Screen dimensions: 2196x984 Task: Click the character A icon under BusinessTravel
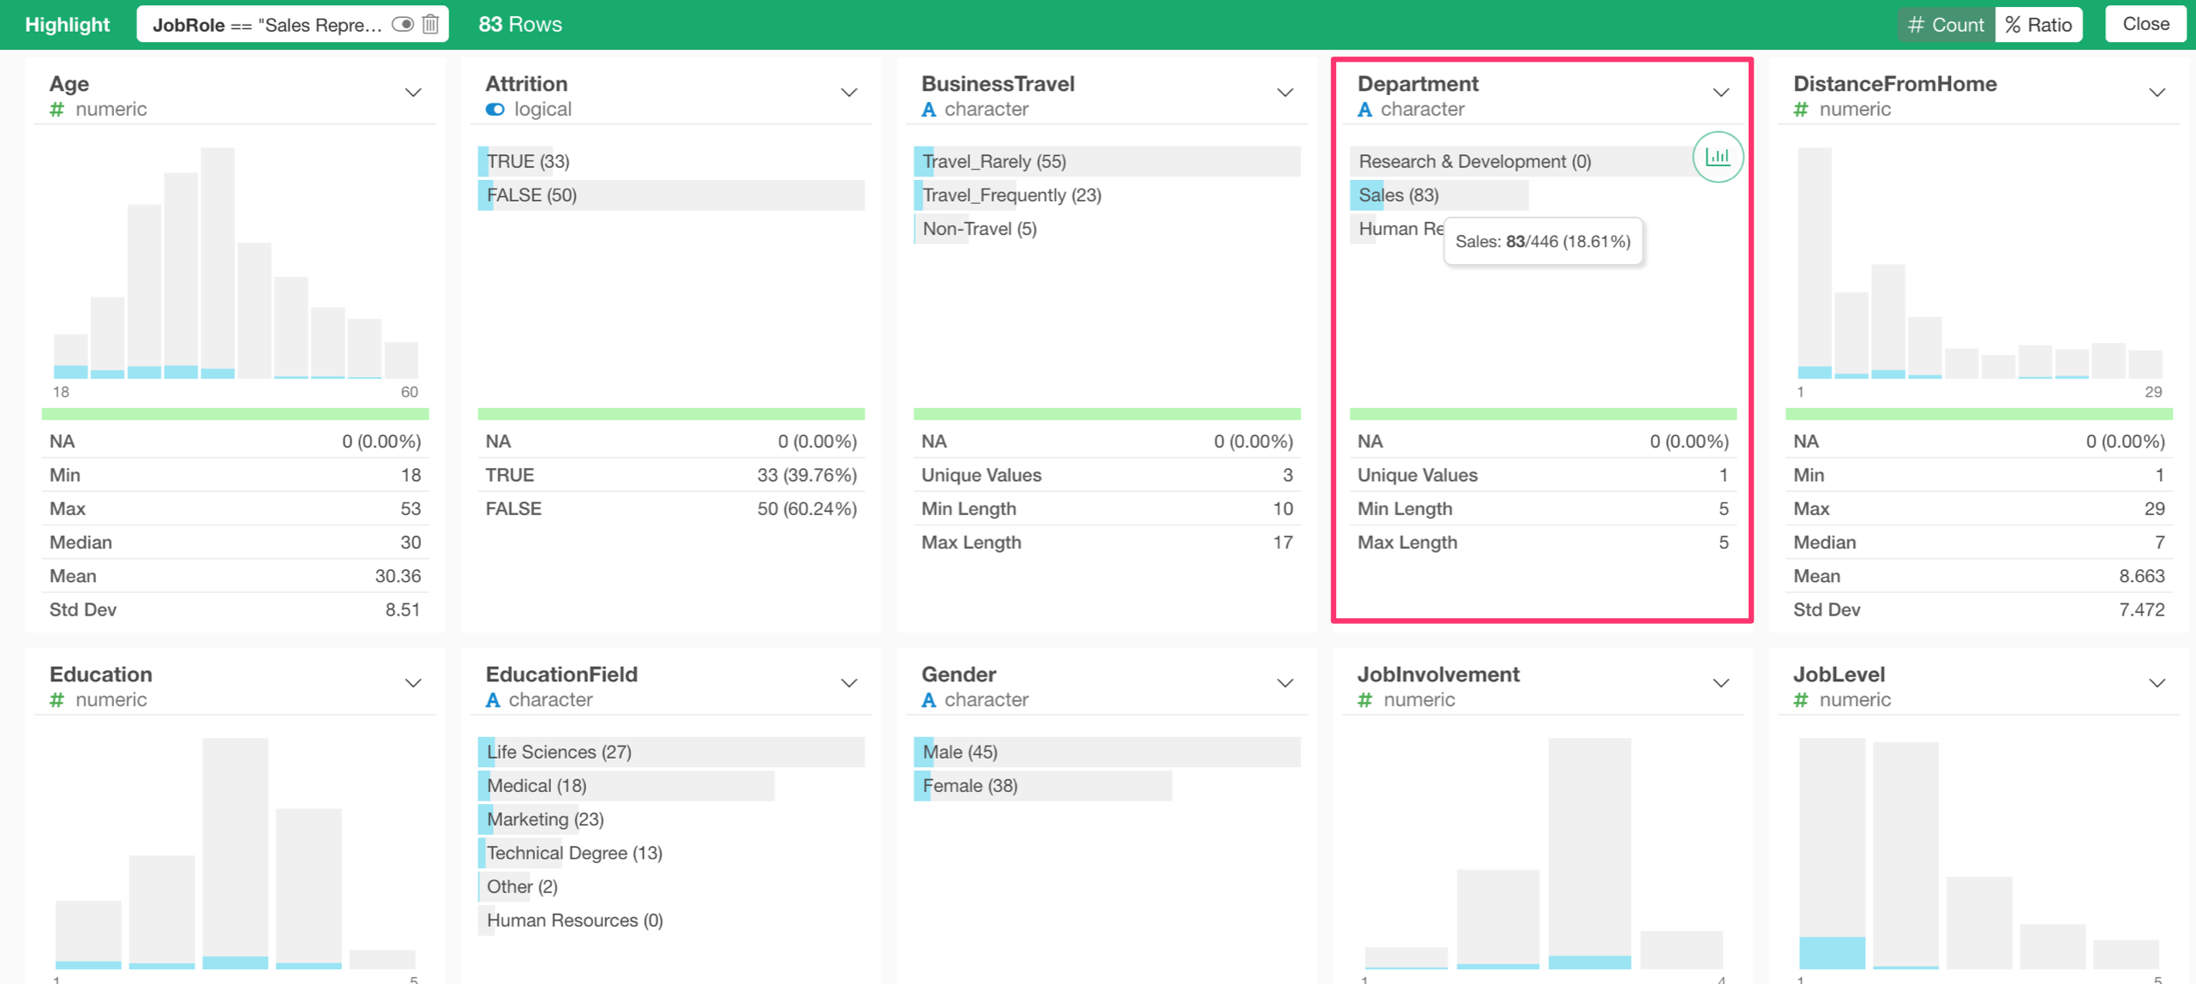pos(928,110)
